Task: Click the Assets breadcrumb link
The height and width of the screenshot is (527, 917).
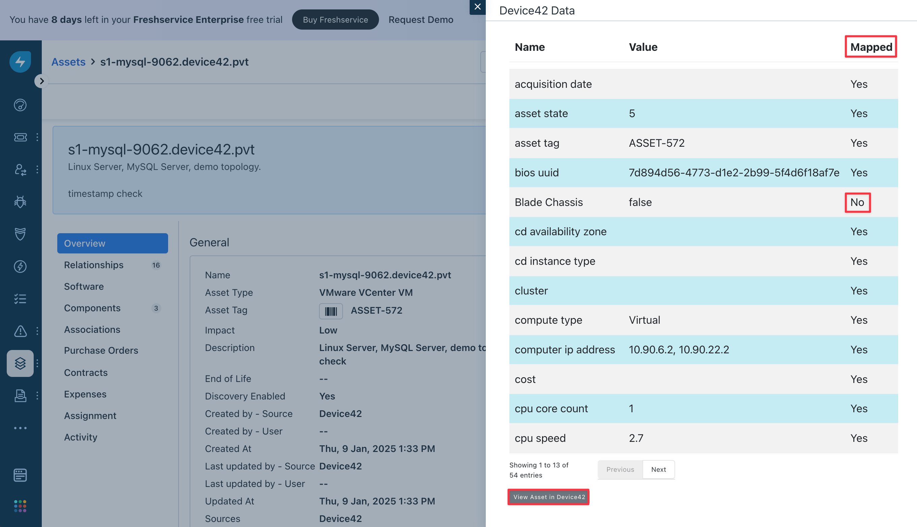Action: (x=68, y=62)
